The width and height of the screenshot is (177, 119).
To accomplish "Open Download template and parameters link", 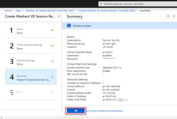I will pyautogui.click(x=104, y=111).
